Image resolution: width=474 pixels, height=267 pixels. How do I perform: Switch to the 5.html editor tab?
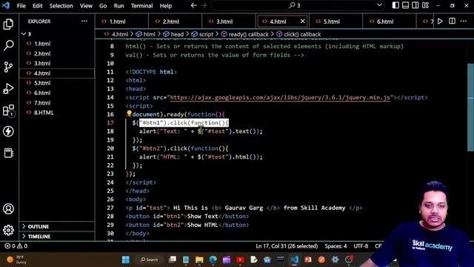(336, 22)
